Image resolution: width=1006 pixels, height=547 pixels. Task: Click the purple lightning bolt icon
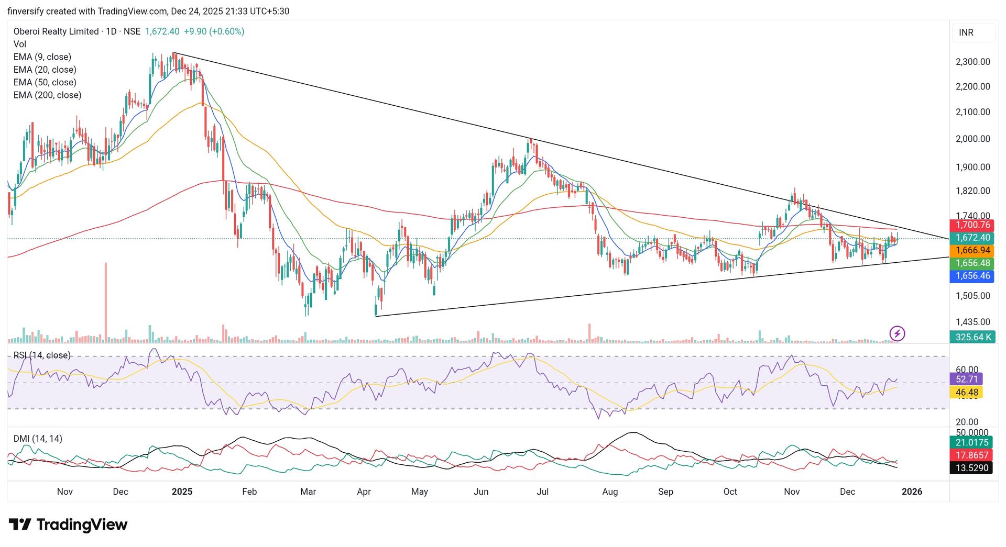tap(897, 333)
